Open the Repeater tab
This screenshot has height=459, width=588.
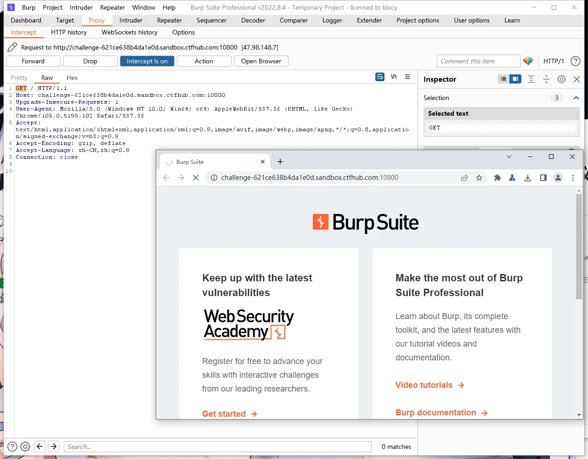(170, 20)
